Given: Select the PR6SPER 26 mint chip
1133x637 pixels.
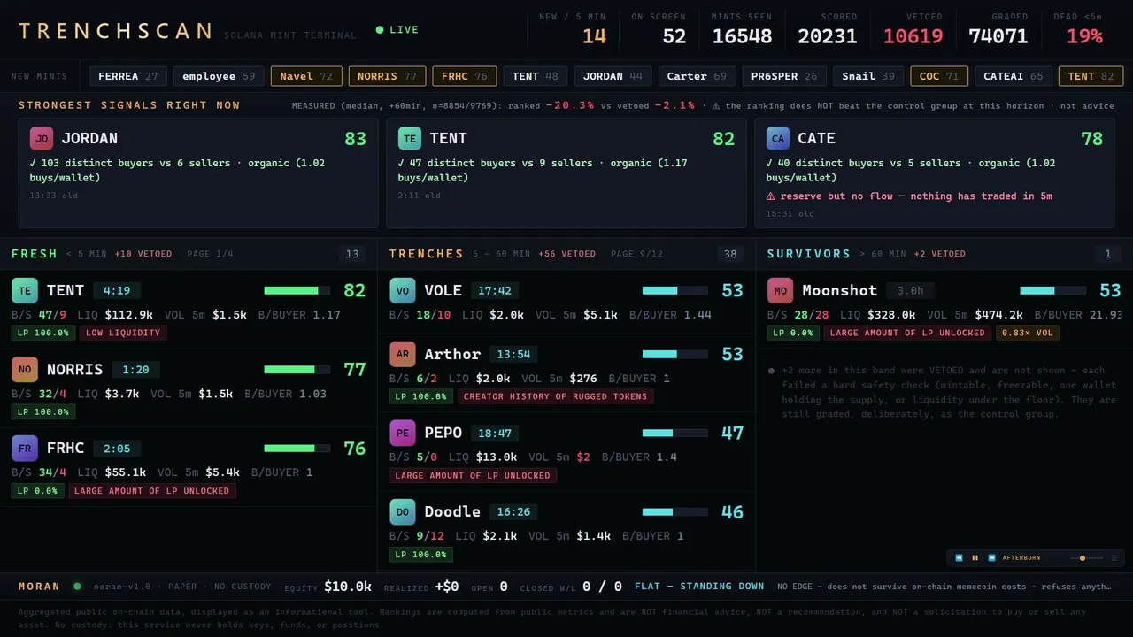Looking at the screenshot, I should (x=783, y=76).
